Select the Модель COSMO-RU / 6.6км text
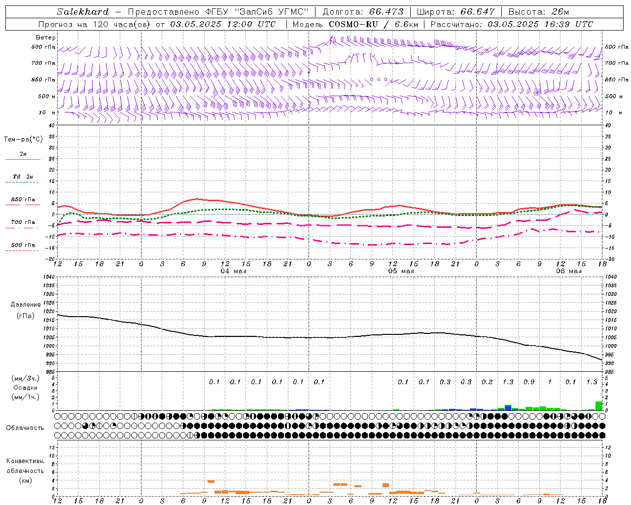Viewport: 631px width, 505px height. 355,24
